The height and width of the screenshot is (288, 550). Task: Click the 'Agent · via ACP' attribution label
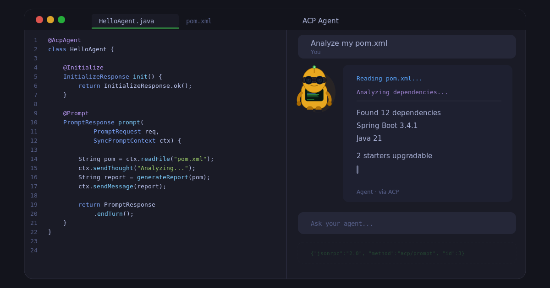378,192
